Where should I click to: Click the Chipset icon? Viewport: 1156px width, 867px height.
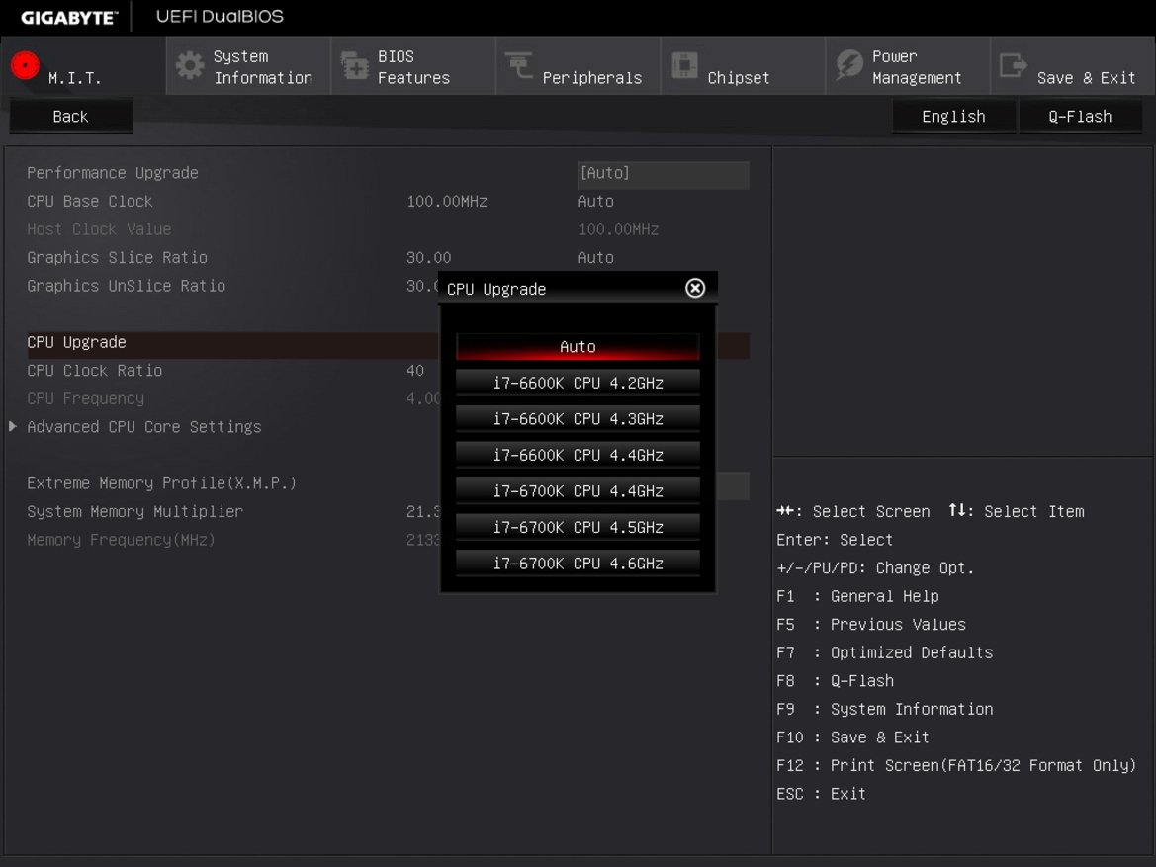[685, 65]
